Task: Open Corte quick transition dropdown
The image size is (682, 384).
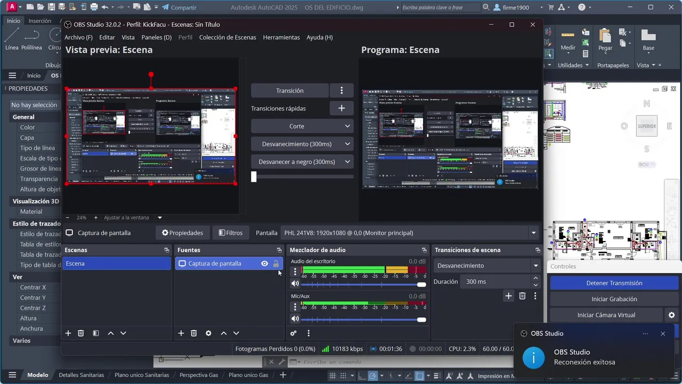Action: click(x=302, y=126)
